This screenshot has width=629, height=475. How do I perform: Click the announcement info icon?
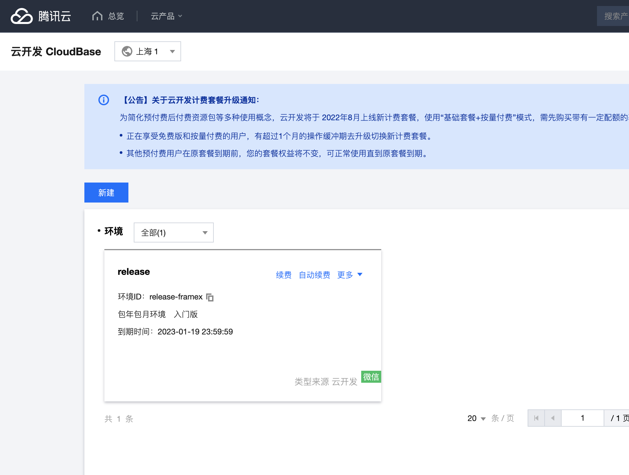pyautogui.click(x=104, y=100)
